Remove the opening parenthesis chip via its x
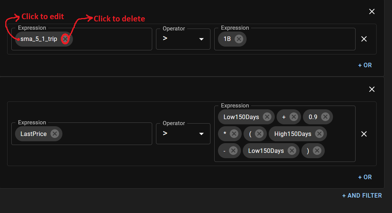Screen dimensions: 392x213 (259, 134)
